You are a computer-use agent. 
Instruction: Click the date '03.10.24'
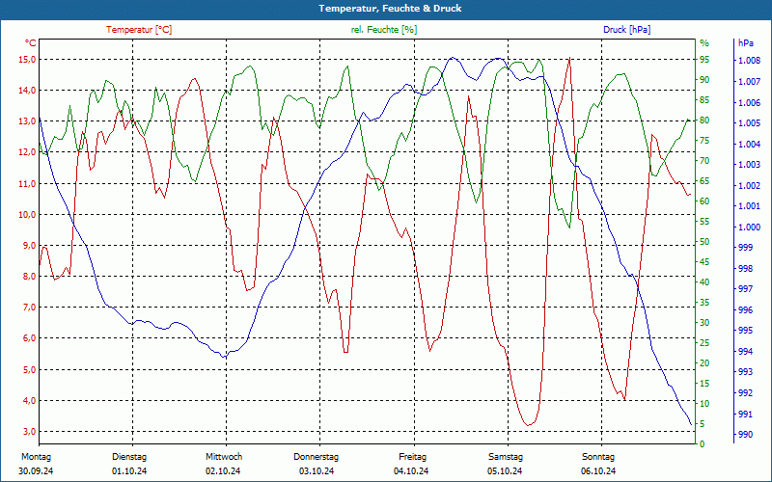click(317, 471)
